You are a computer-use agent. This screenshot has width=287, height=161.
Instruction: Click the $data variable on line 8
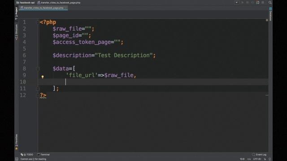click(x=61, y=68)
